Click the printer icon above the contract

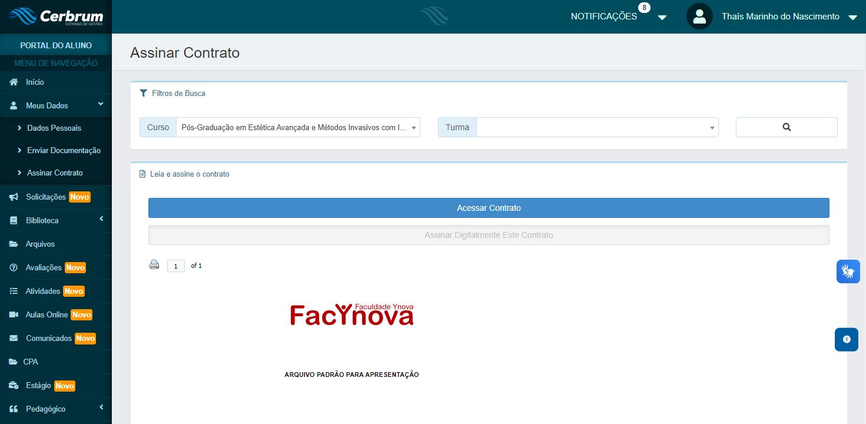coord(154,265)
